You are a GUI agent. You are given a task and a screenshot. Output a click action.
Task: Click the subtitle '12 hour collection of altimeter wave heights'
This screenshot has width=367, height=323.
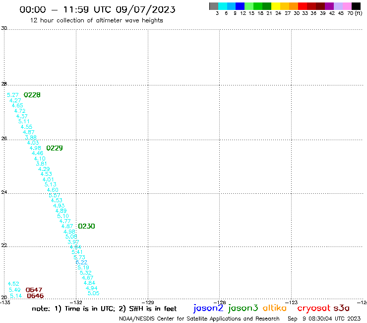pos(96,20)
